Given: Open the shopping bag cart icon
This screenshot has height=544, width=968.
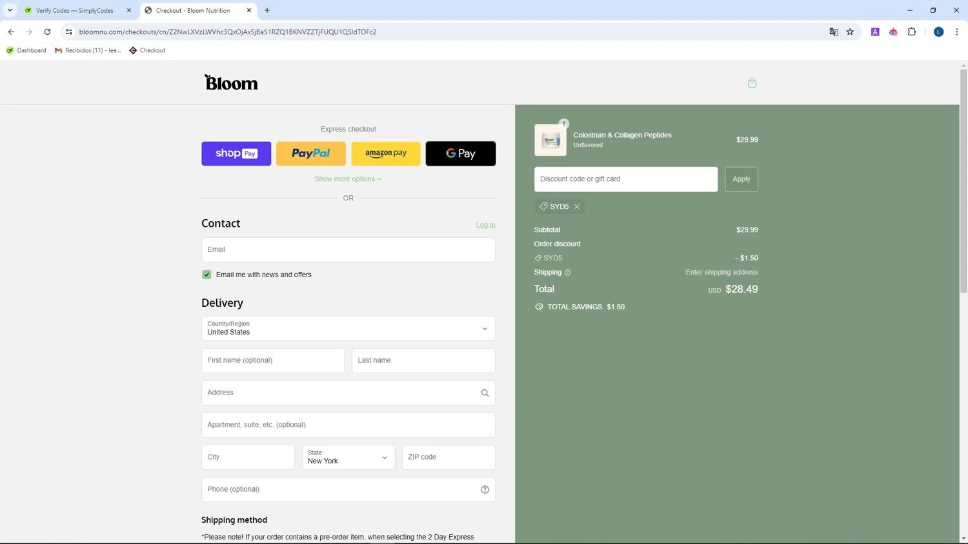Looking at the screenshot, I should pos(752,83).
